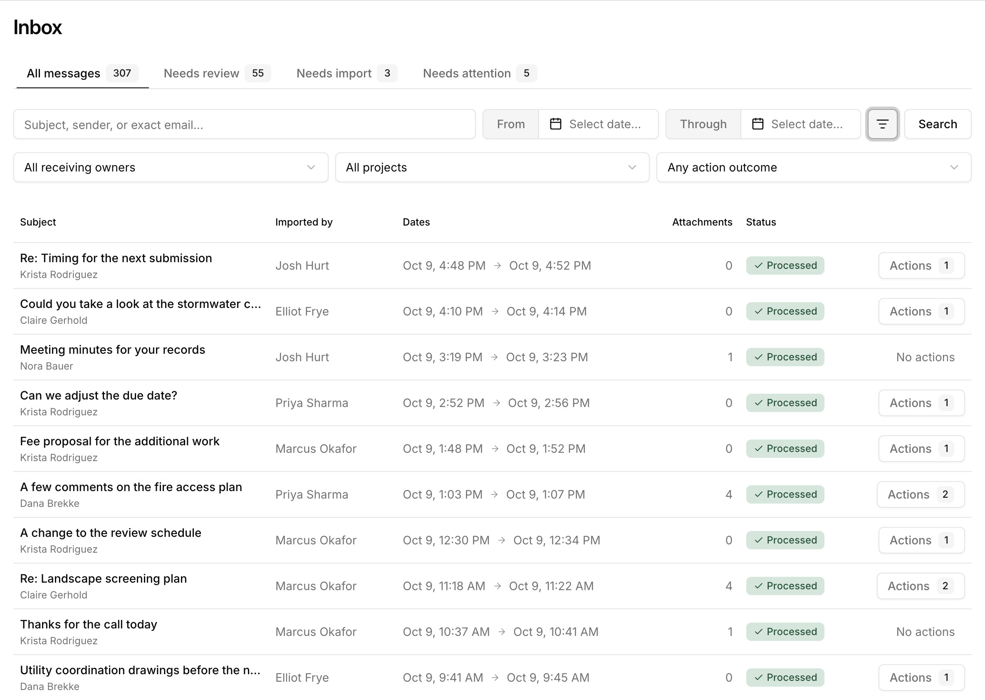Open Actions for Re: Timing for the next submission
The height and width of the screenshot is (700, 985).
click(x=921, y=266)
